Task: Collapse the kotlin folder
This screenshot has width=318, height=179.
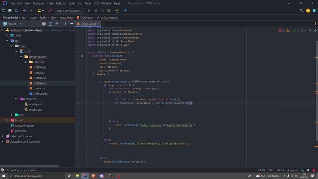Action: pyautogui.click(x=16, y=51)
